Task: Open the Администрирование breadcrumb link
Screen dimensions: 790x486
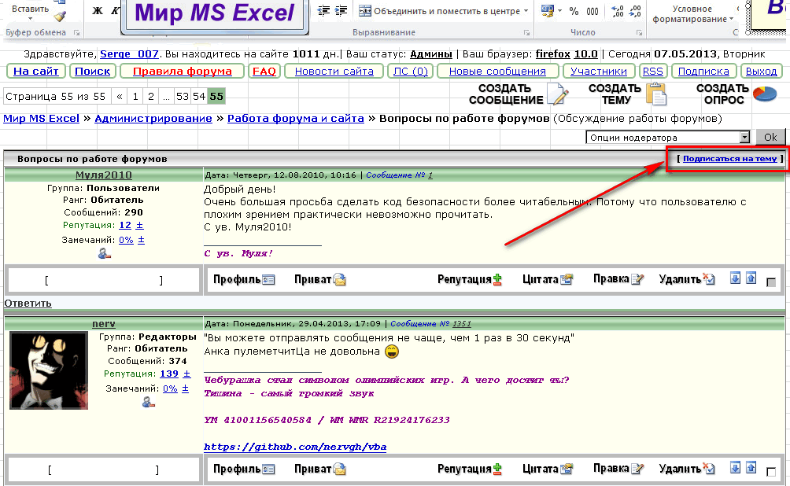Action: [x=153, y=118]
